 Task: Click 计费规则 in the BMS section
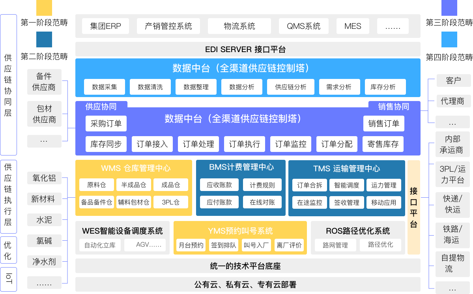262,185
